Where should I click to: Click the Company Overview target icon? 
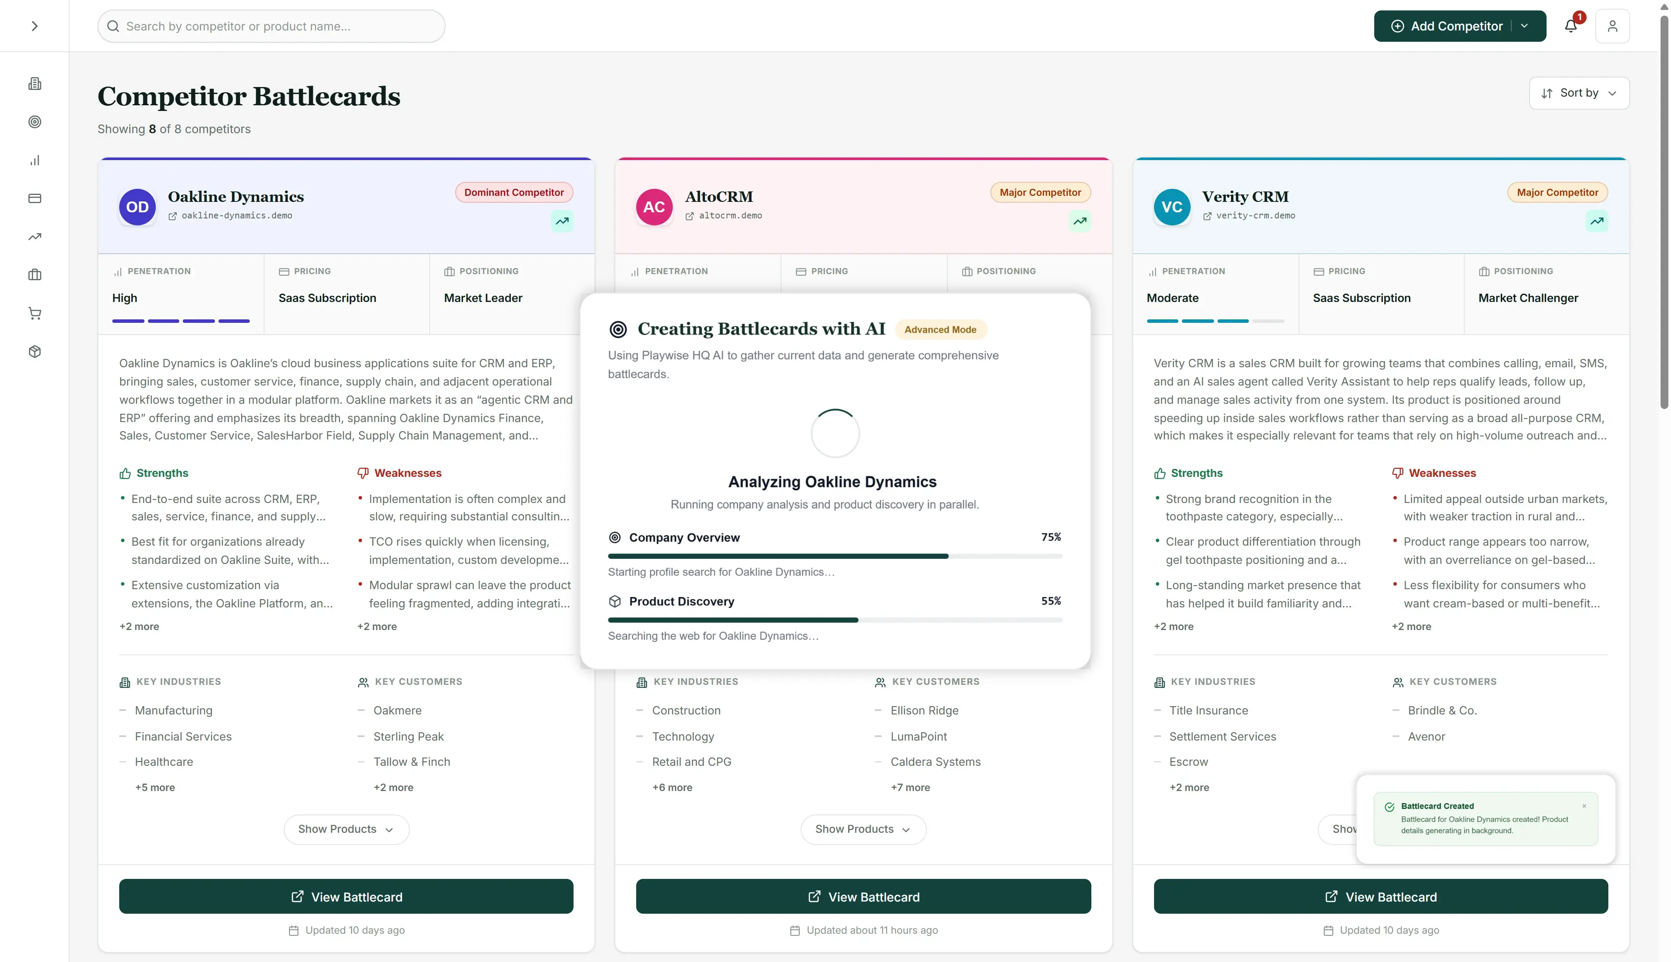tap(614, 537)
